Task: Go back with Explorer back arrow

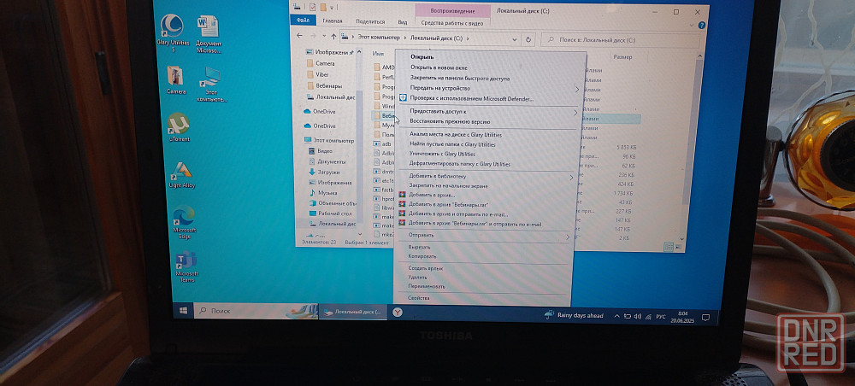Action: (x=298, y=35)
